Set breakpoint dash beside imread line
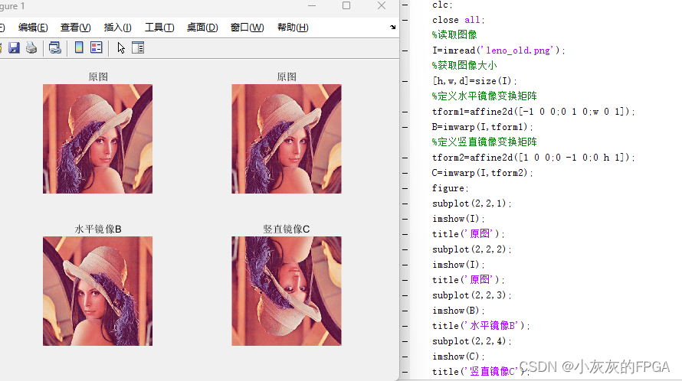The height and width of the screenshot is (381, 682). 405,50
